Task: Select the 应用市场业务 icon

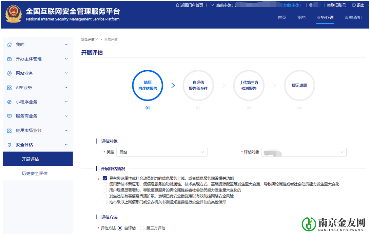Action: tap(9, 130)
